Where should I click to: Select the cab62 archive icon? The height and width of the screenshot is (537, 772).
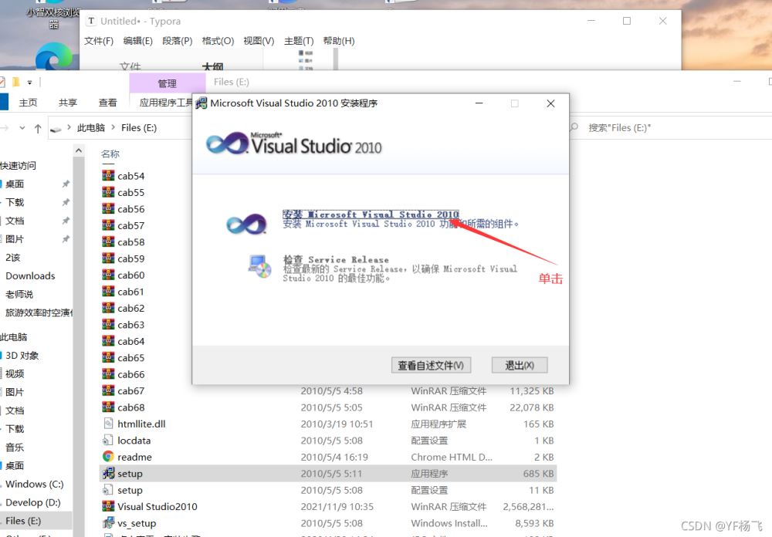(x=108, y=308)
